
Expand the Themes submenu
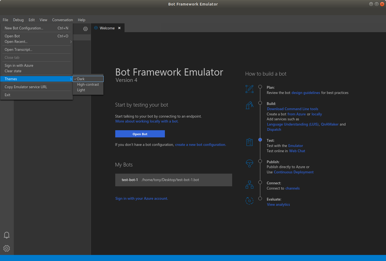pos(36,79)
